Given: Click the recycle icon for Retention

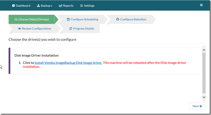Looking at the screenshot, I should pos(118,19).
